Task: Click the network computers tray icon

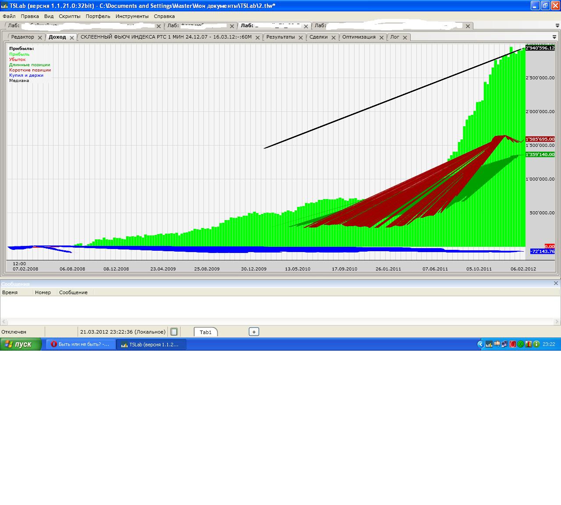Action: tap(504, 345)
